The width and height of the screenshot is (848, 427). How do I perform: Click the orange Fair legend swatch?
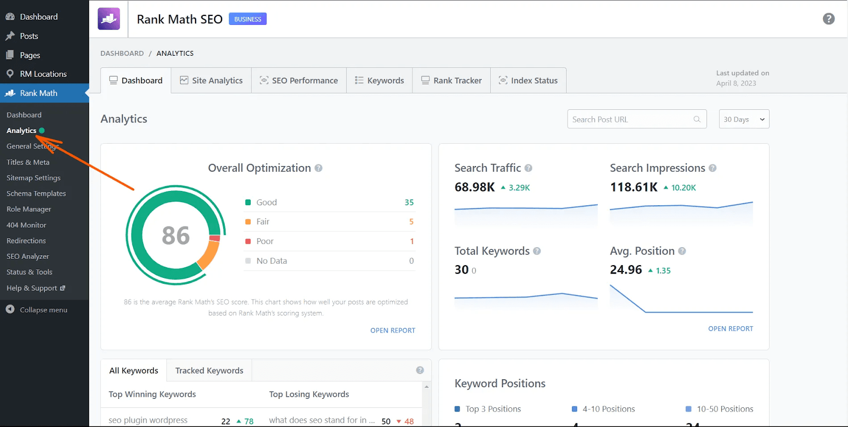(248, 222)
